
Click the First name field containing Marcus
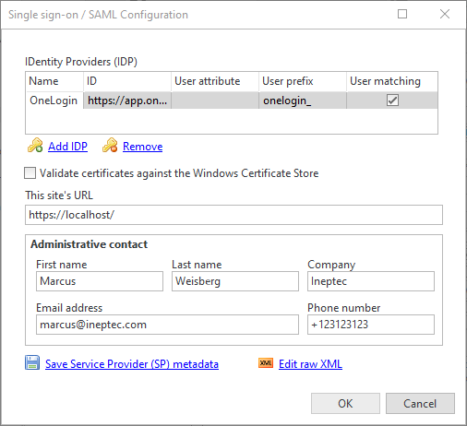tap(100, 281)
